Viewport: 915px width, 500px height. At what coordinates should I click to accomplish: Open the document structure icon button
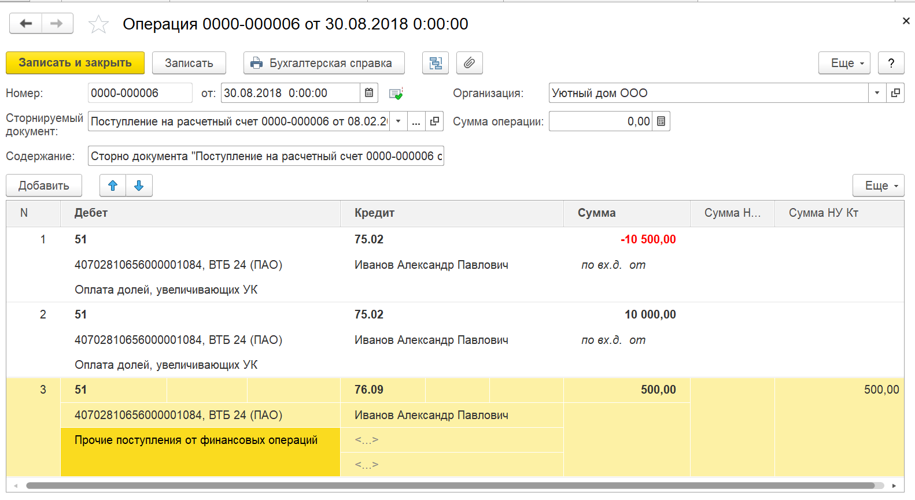[436, 63]
